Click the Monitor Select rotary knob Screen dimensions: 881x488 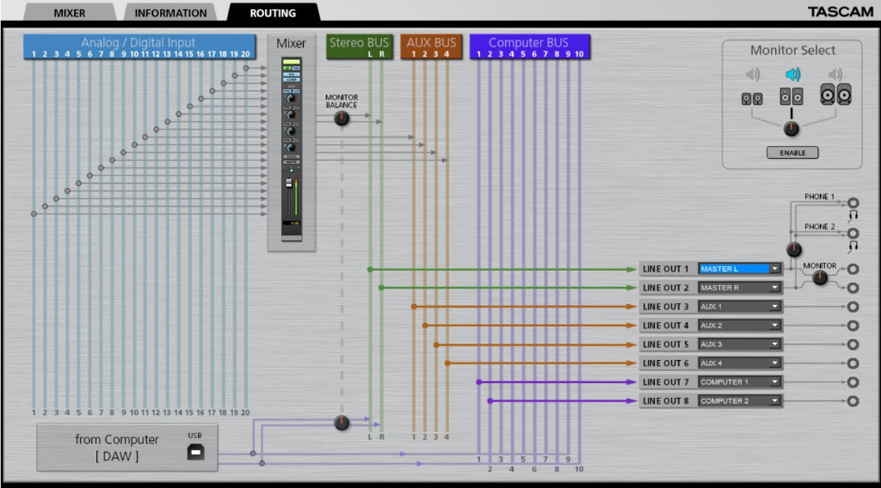pyautogui.click(x=792, y=129)
